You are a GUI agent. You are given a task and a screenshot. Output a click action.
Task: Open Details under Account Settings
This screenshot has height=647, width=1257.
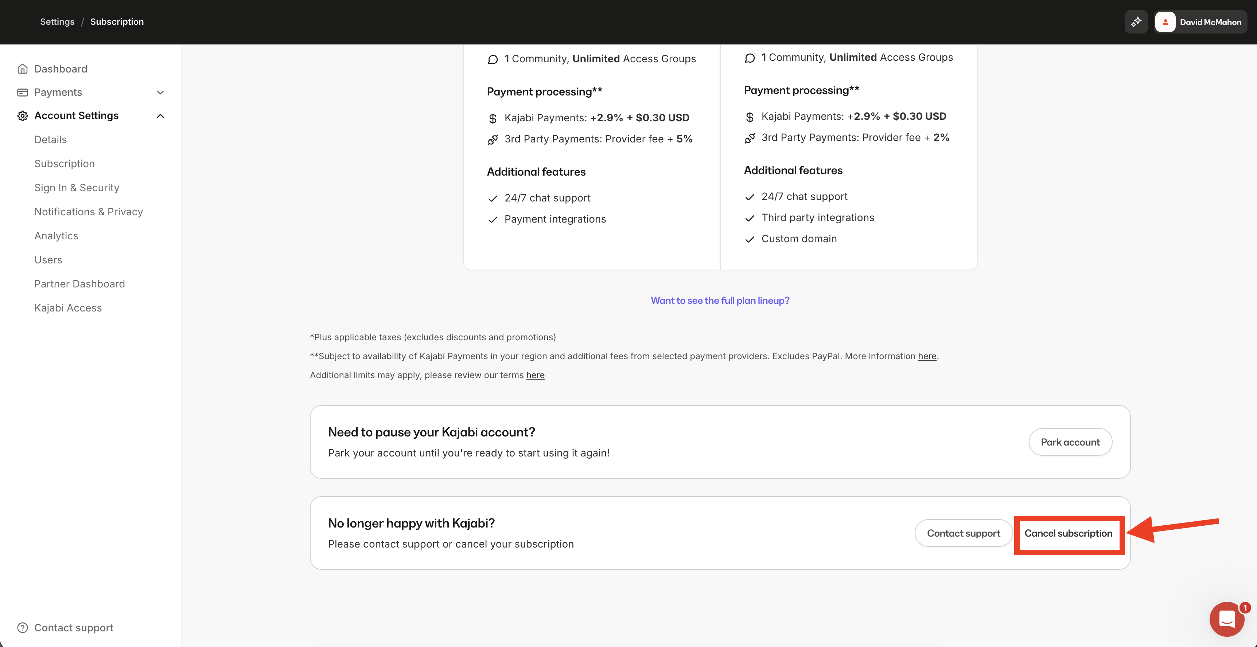[50, 140]
